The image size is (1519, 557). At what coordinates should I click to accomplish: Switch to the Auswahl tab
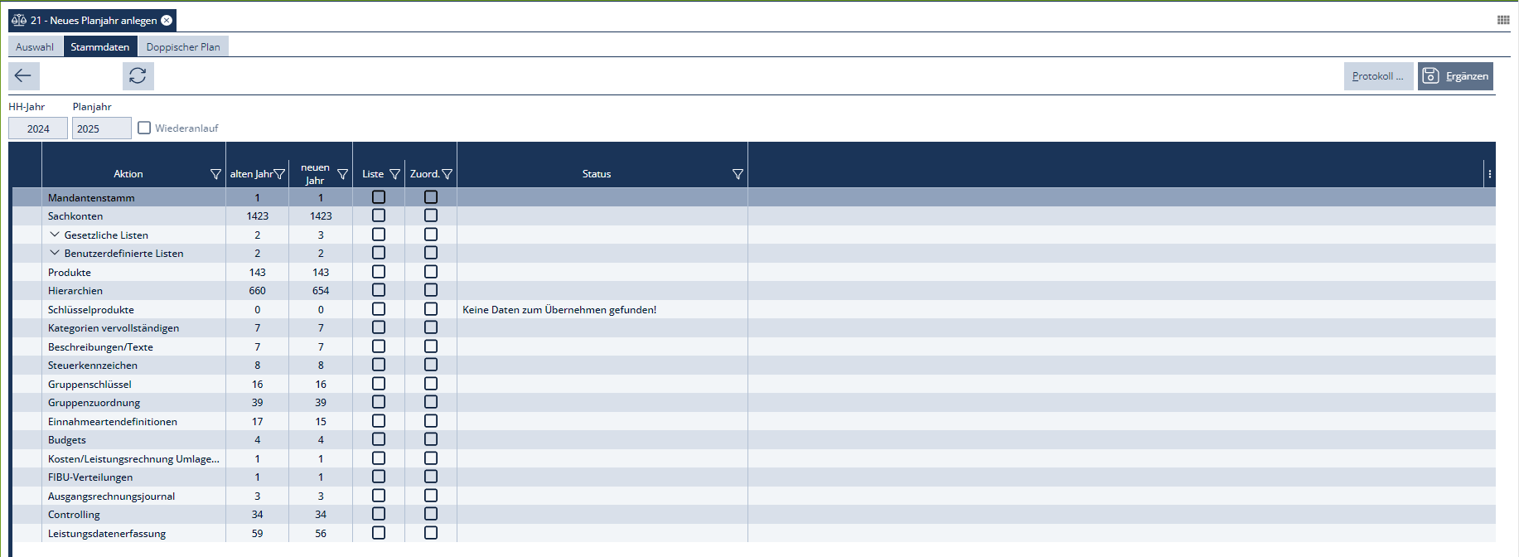point(35,47)
